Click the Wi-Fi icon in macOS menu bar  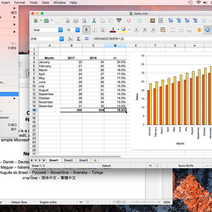coord(198,2)
